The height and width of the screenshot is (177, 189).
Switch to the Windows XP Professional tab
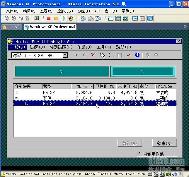point(50,27)
